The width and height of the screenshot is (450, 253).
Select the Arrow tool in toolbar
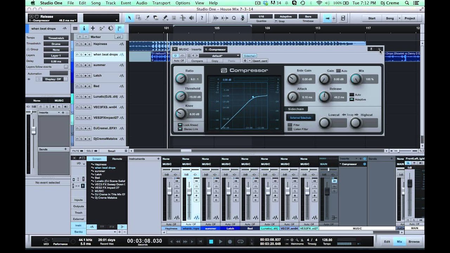[129, 18]
